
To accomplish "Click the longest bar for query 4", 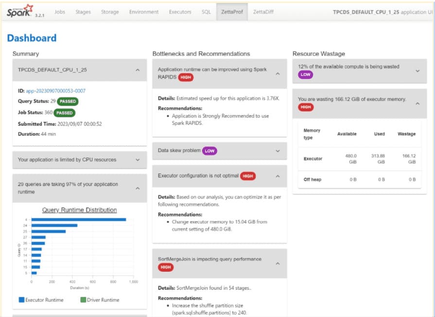I will point(79,220).
